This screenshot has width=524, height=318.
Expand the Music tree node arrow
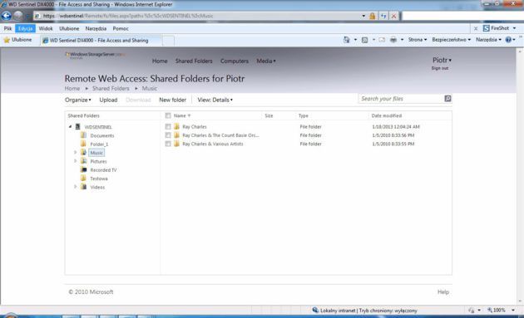tap(75, 153)
